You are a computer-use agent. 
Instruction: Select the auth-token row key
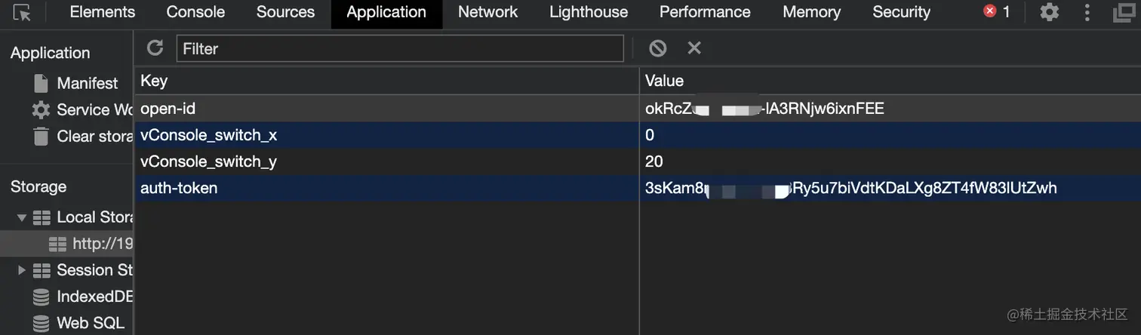[x=179, y=188]
